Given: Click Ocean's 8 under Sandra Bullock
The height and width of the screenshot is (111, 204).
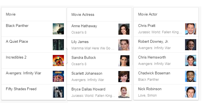Looking at the screenshot, I should point(79,64).
